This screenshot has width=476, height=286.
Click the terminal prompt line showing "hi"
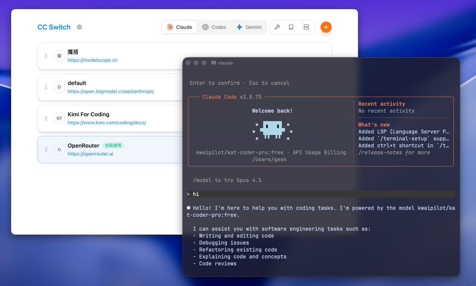pyautogui.click(x=196, y=194)
